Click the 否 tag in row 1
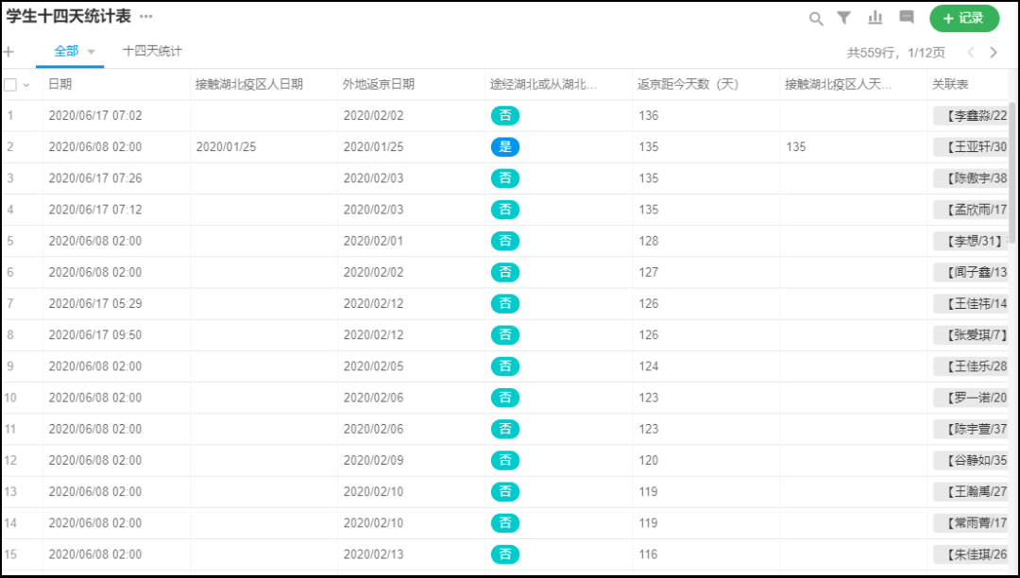Screen dimensions: 1020x578 coord(505,116)
